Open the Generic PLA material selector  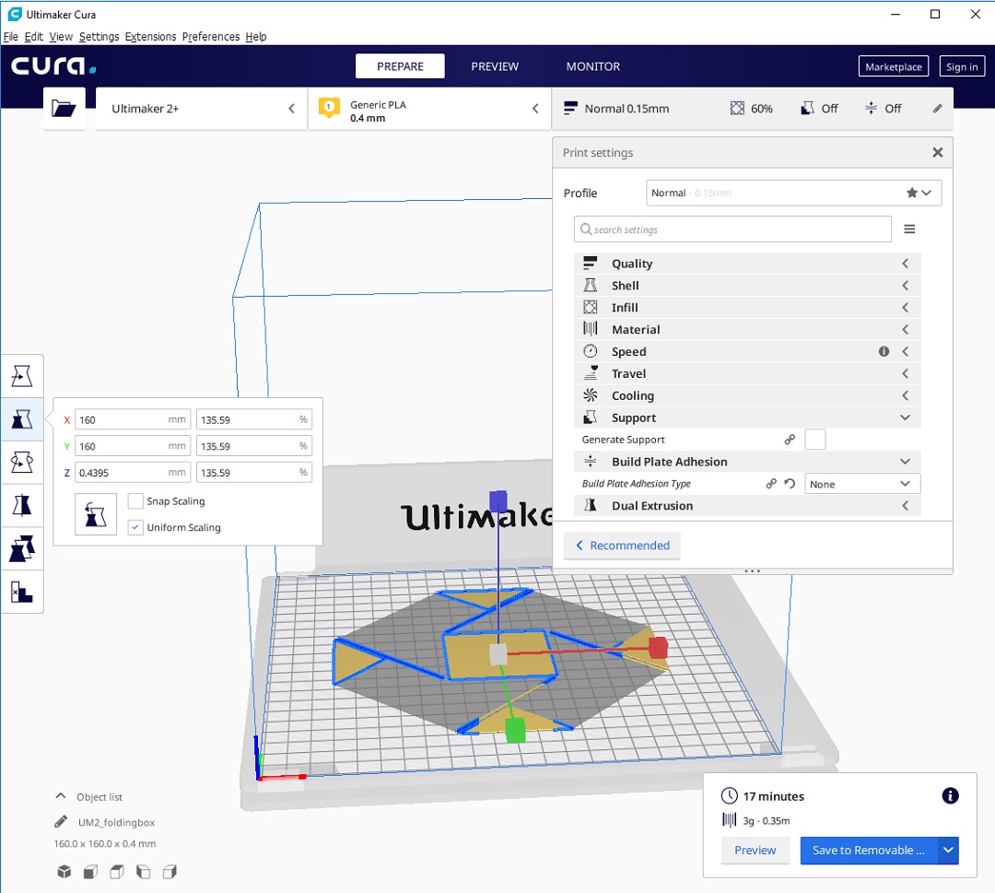[429, 109]
